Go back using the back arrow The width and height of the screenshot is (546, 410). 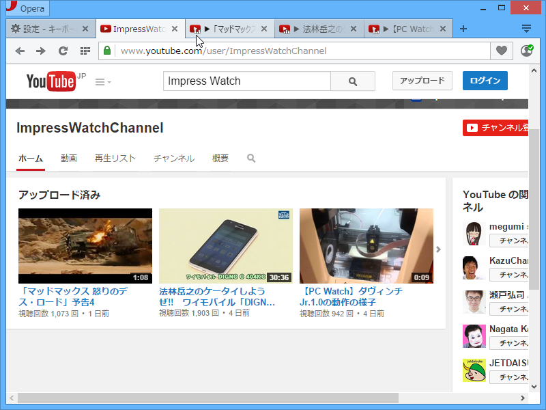coord(20,51)
